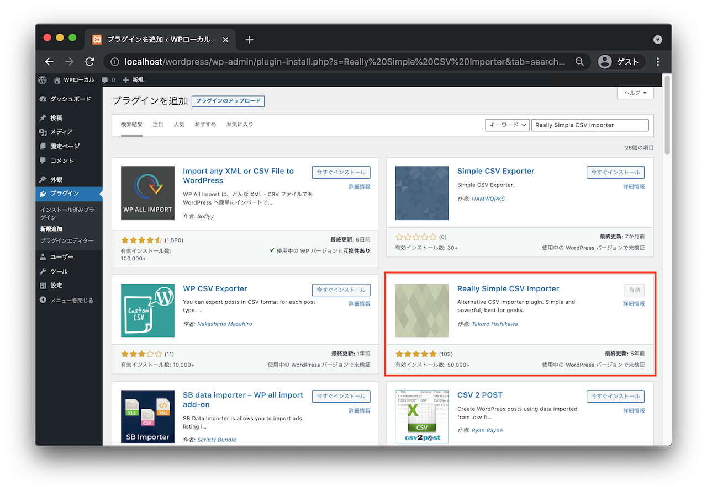The width and height of the screenshot is (707, 492).
Task: Click the WordPress logo in admin bar
Action: [x=43, y=80]
